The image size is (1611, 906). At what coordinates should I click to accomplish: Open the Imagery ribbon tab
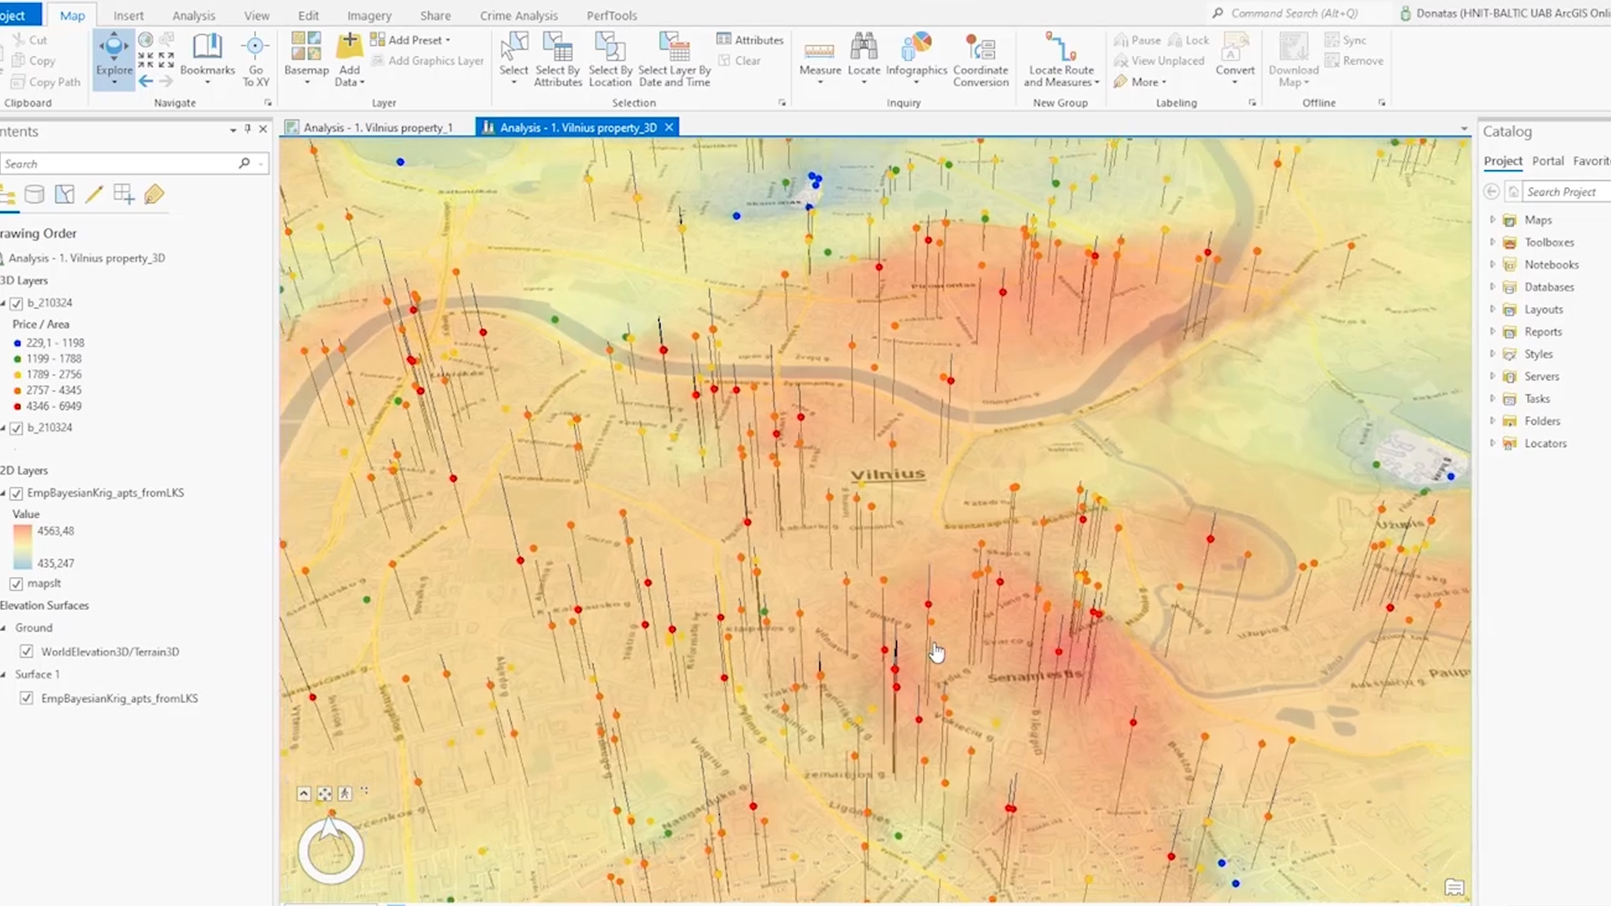(369, 15)
